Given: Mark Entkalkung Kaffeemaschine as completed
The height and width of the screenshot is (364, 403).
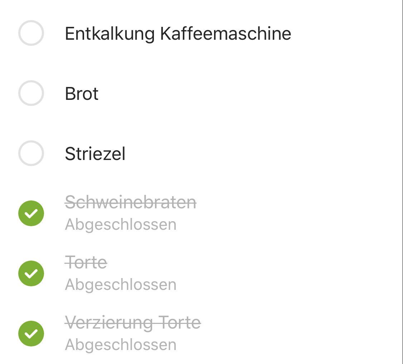Looking at the screenshot, I should pyautogui.click(x=31, y=33).
